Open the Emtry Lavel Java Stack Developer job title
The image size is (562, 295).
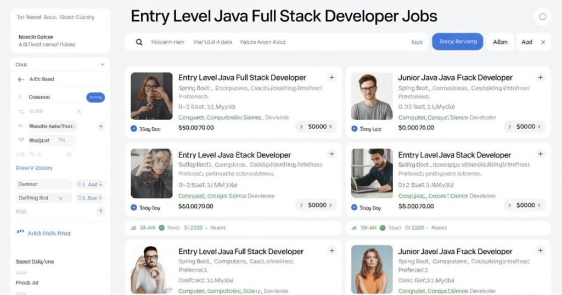coord(454,155)
